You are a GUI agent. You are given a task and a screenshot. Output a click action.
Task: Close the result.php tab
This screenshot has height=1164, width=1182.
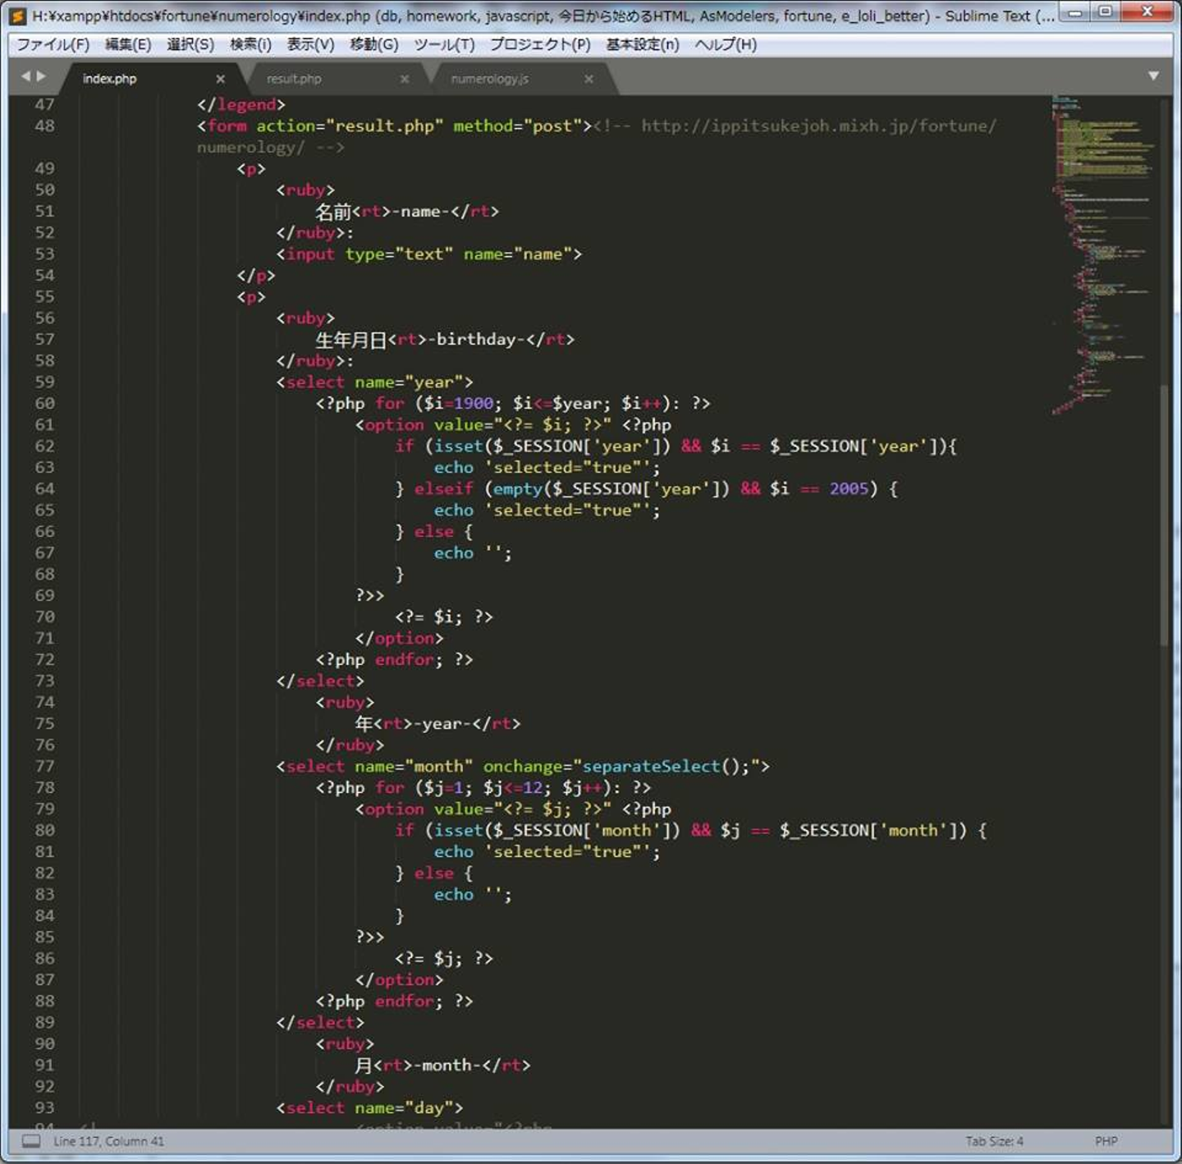coord(405,79)
